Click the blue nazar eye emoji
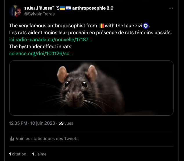 click(x=146, y=26)
